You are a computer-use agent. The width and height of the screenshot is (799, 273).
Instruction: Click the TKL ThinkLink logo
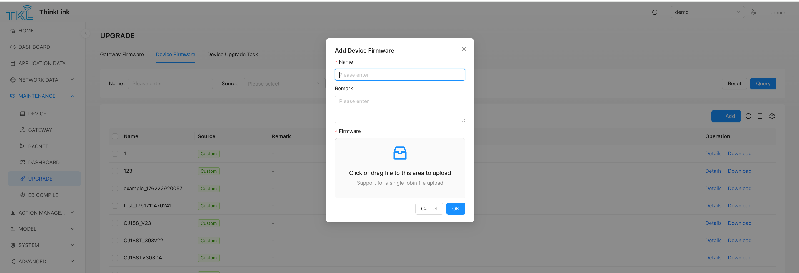tap(19, 12)
